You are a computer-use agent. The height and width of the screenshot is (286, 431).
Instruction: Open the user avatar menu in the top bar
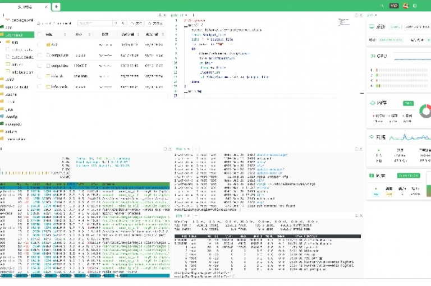[x=406, y=6]
